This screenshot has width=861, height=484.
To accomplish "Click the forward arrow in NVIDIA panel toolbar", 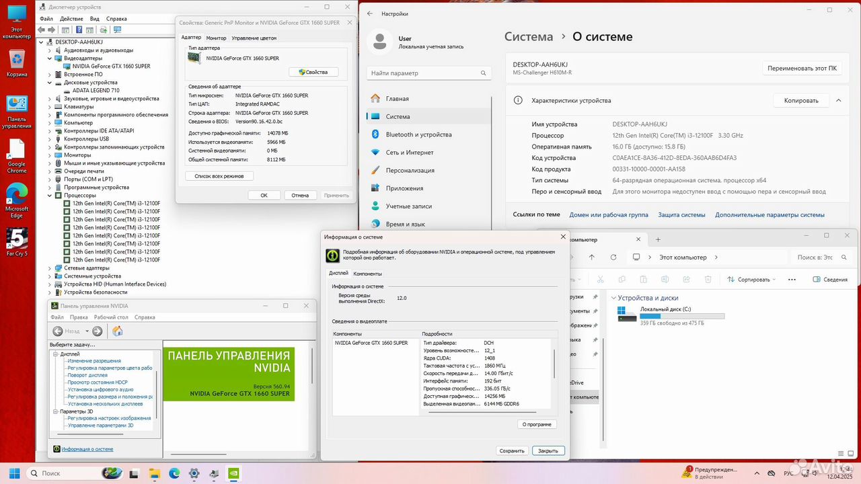I will [x=98, y=331].
